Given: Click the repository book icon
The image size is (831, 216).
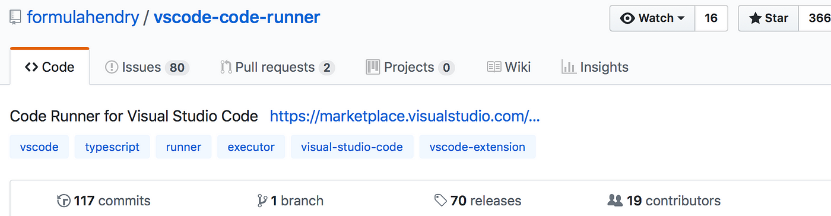Looking at the screenshot, I should pos(15,18).
